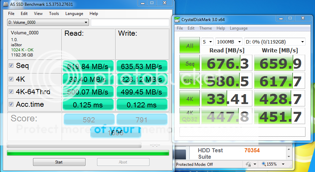Run the 4K test in CrystalDiskMark
Screen dimensions: 315x172
pos(189,98)
